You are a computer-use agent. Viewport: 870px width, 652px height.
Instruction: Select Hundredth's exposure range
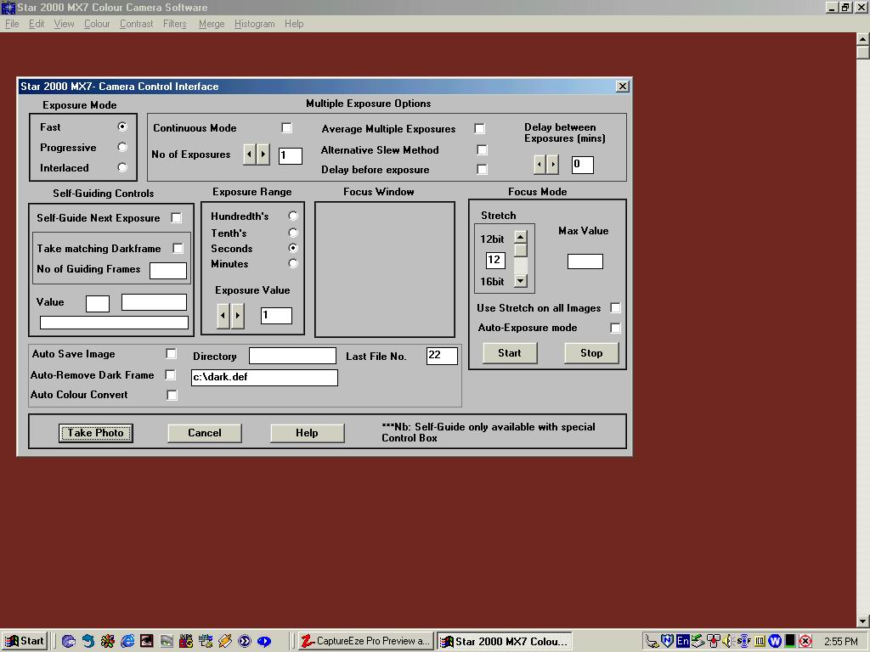point(293,215)
